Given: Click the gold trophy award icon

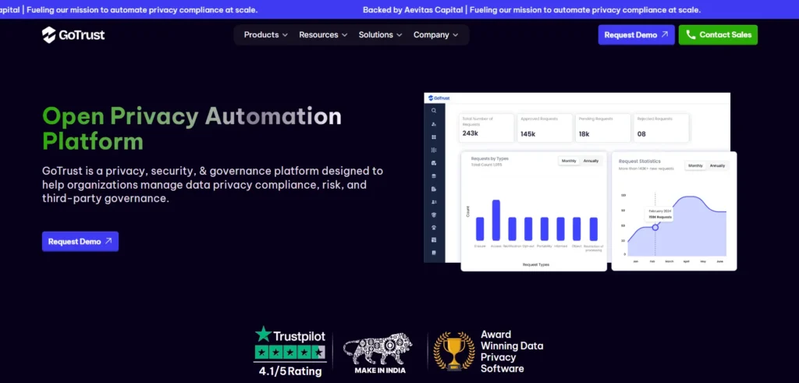Looking at the screenshot, I should tap(453, 350).
